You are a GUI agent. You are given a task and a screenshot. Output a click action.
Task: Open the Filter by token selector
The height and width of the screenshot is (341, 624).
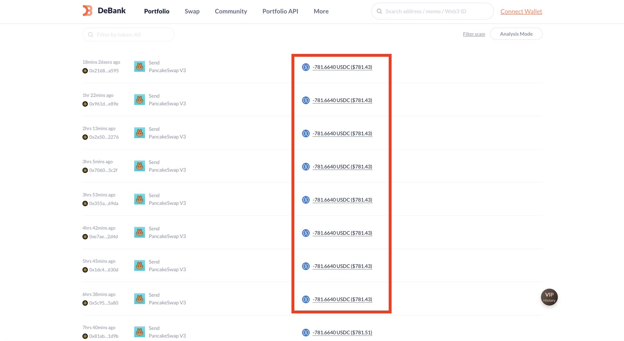[x=128, y=35]
